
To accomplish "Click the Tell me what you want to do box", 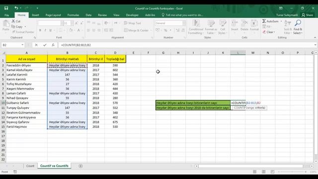I will pyautogui.click(x=182, y=15).
